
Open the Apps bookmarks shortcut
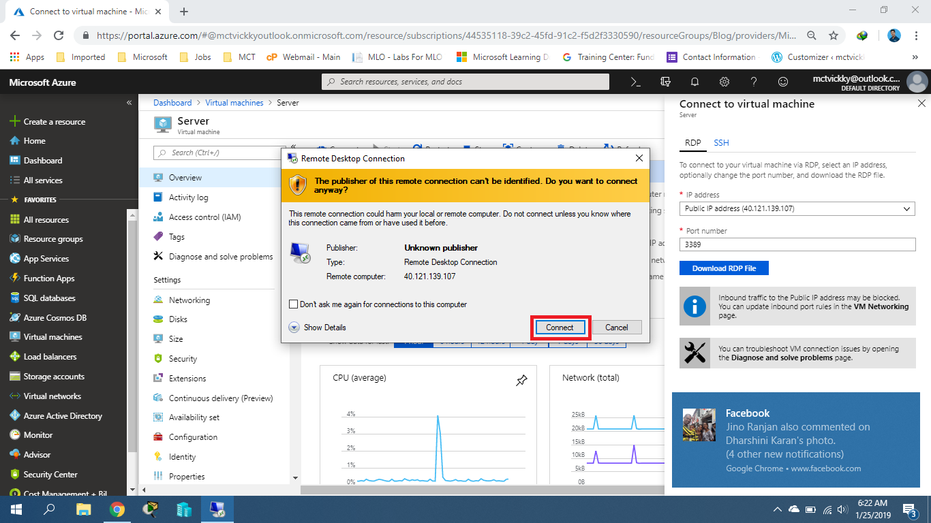pyautogui.click(x=28, y=57)
